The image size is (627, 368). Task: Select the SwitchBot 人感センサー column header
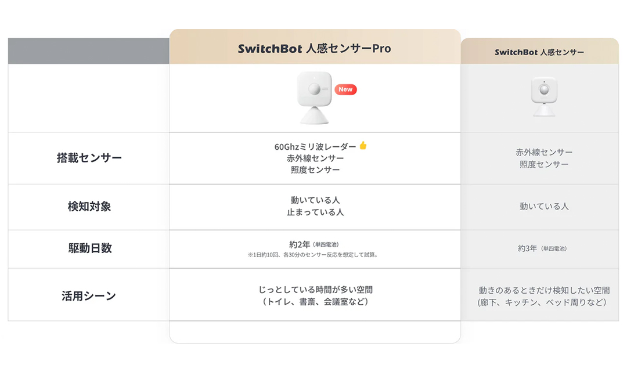[539, 52]
